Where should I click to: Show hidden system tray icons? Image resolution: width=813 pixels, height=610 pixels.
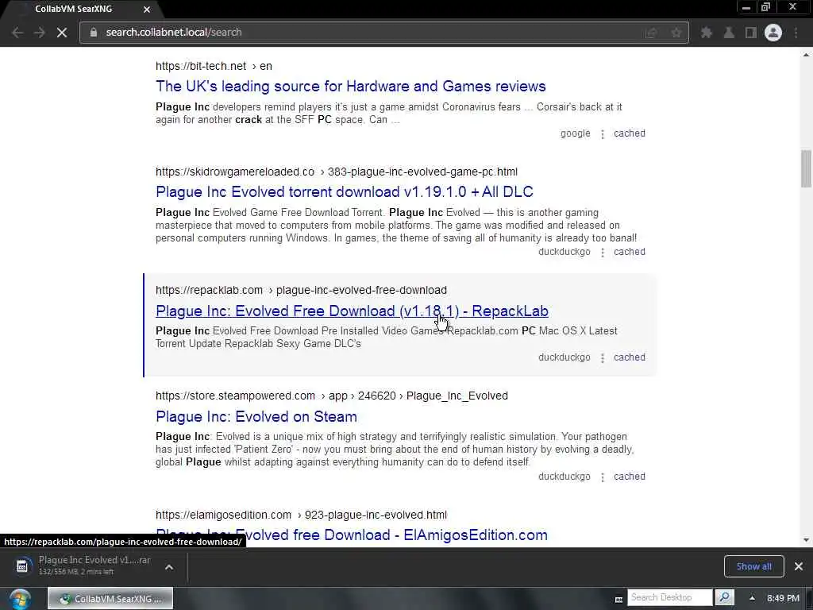752,598
